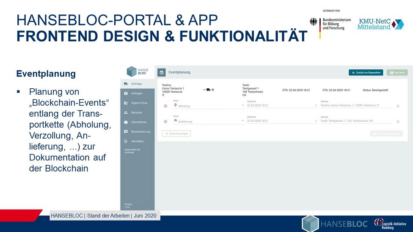Open the Anlieferung event type dropdown
Screen dimensions: 413x232
tap(209, 121)
